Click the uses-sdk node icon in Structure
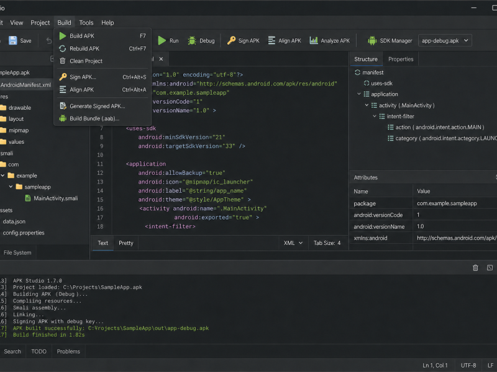 pos(367,83)
